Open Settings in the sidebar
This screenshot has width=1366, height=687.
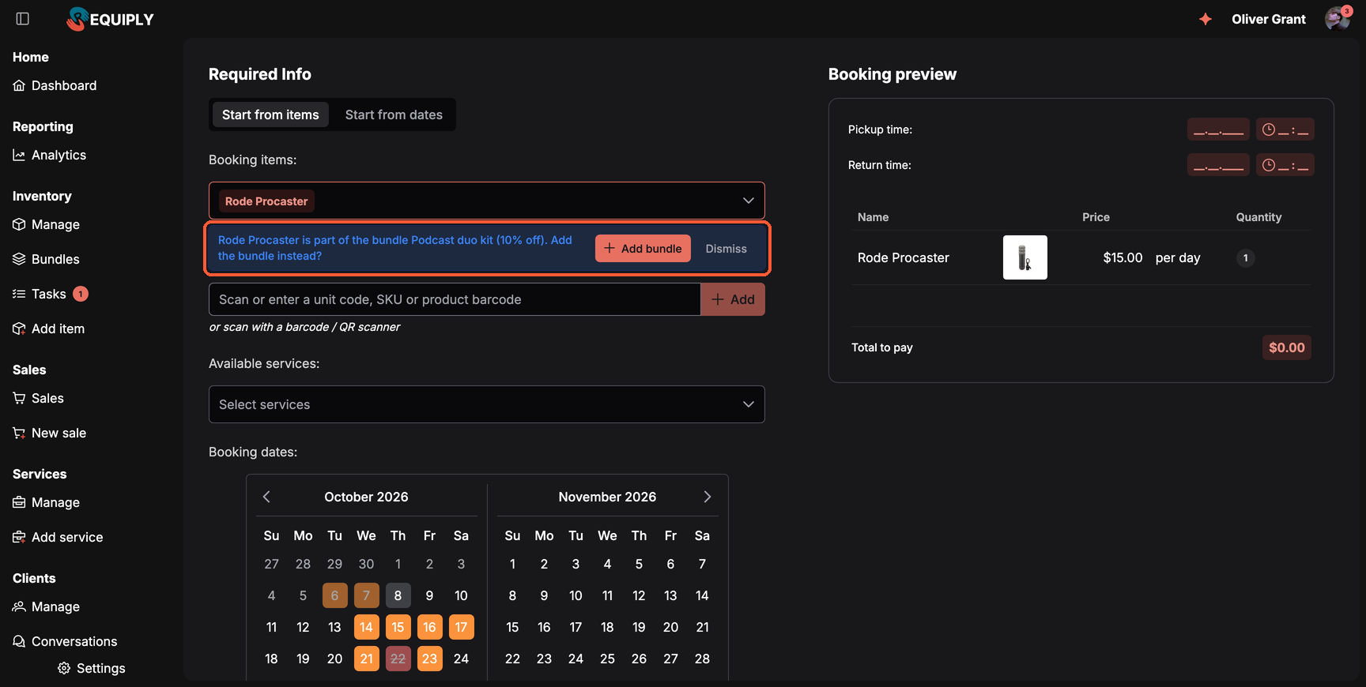[x=92, y=668]
